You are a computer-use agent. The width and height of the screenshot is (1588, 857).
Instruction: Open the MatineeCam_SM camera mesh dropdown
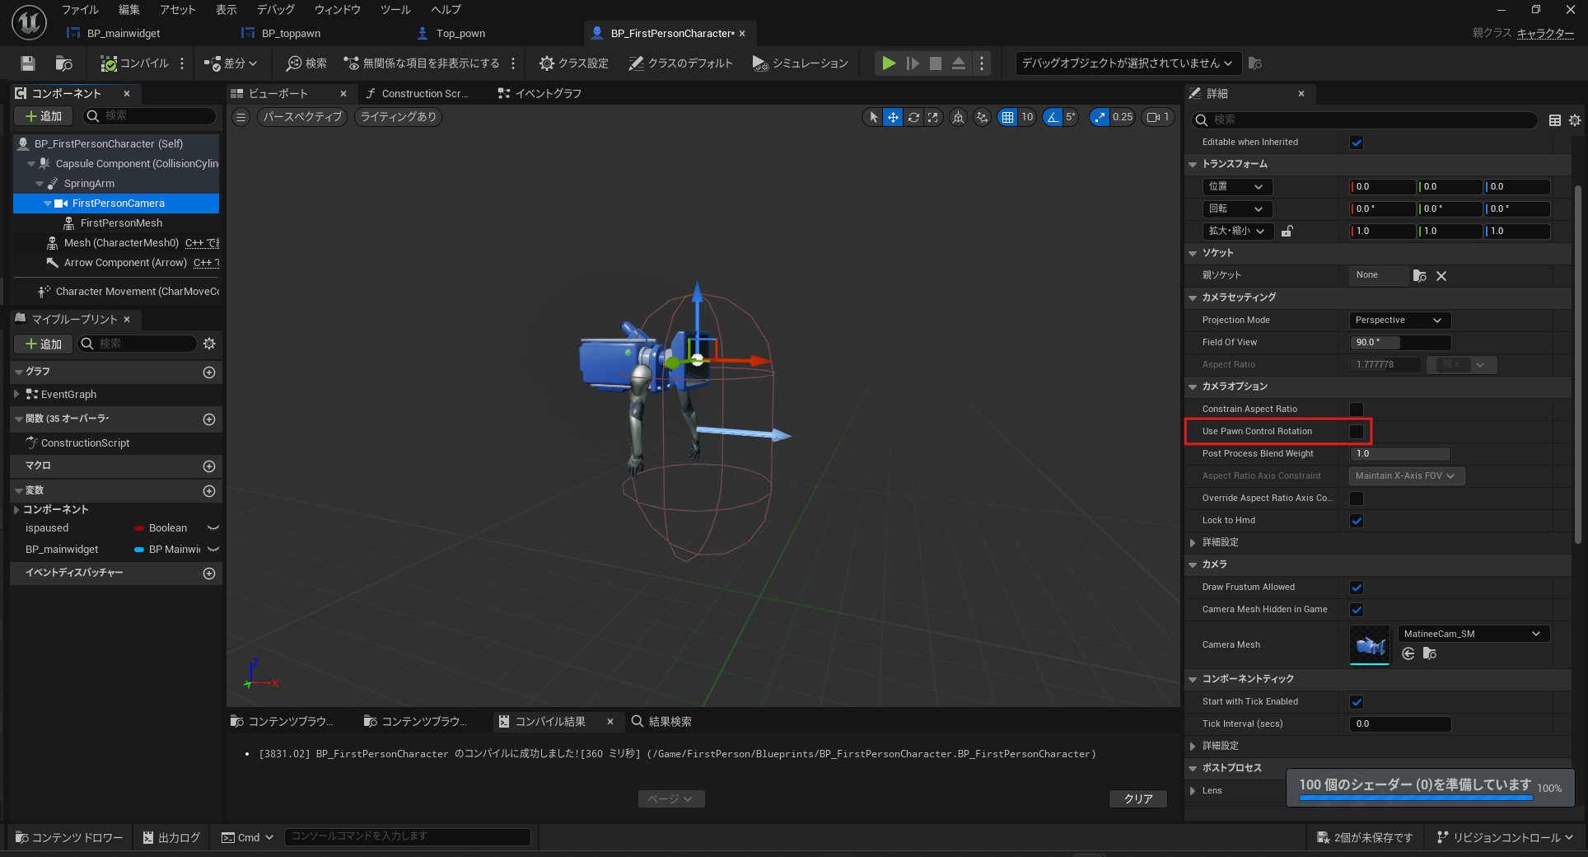(1473, 634)
